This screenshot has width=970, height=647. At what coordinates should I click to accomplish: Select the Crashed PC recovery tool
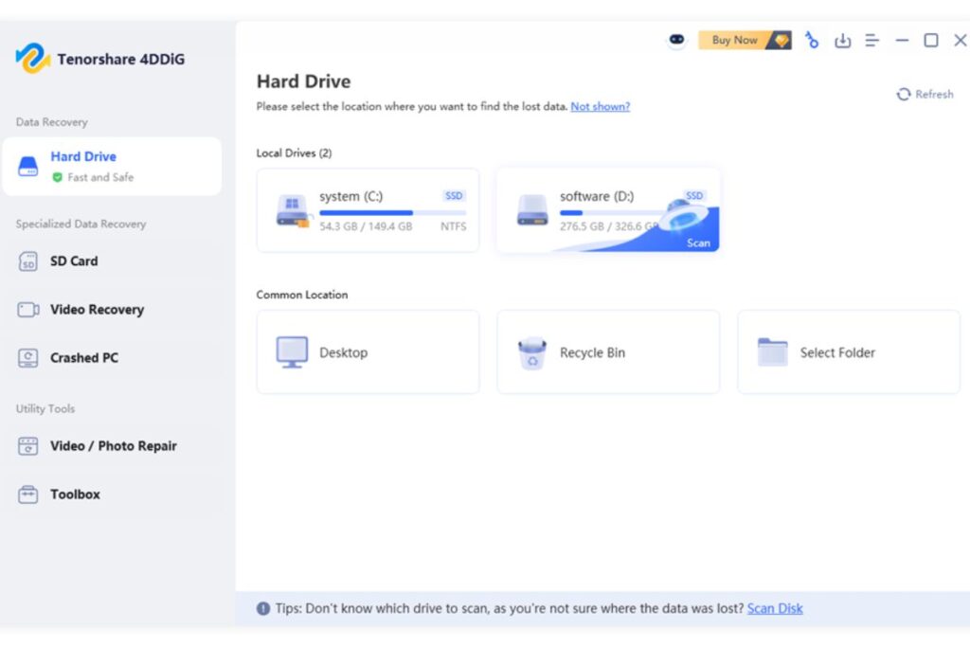click(84, 357)
